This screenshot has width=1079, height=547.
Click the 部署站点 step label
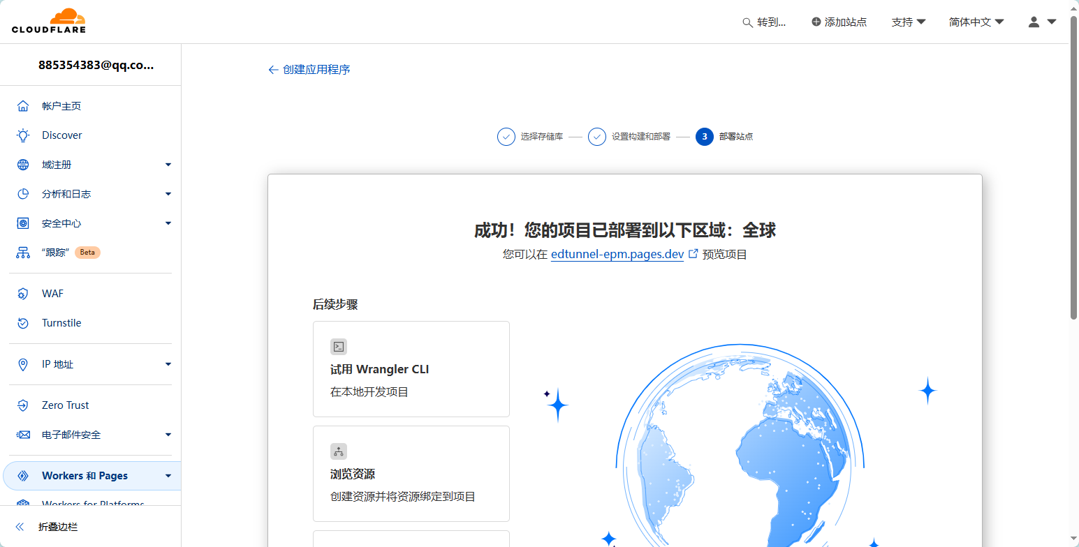click(736, 137)
